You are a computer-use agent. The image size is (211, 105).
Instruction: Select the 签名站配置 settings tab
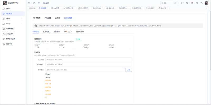click(x=68, y=18)
